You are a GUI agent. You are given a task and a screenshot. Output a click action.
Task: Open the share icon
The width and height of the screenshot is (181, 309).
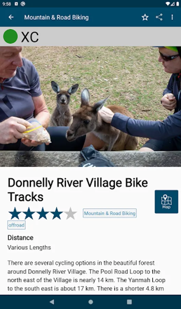point(159,18)
